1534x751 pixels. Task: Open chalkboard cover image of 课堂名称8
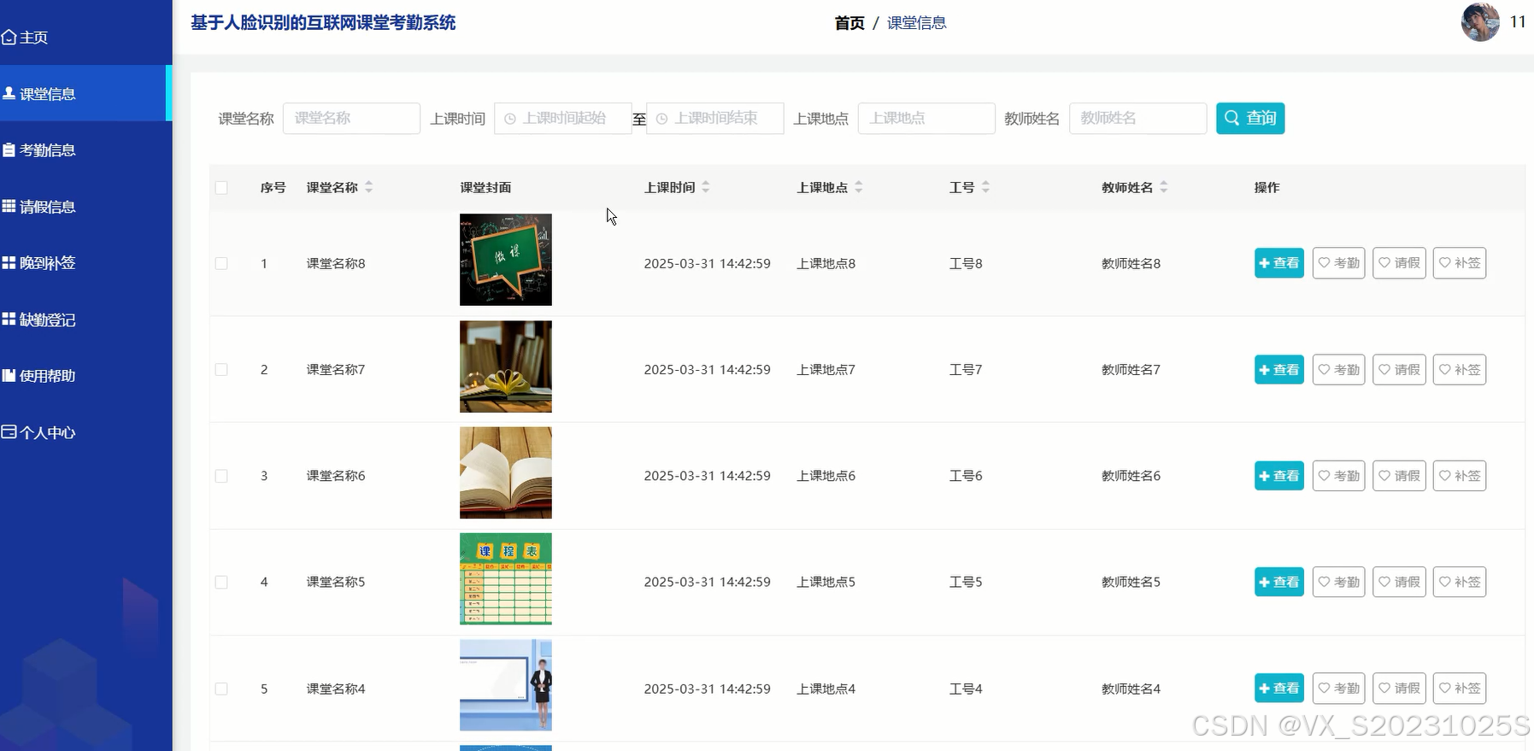pyautogui.click(x=506, y=260)
